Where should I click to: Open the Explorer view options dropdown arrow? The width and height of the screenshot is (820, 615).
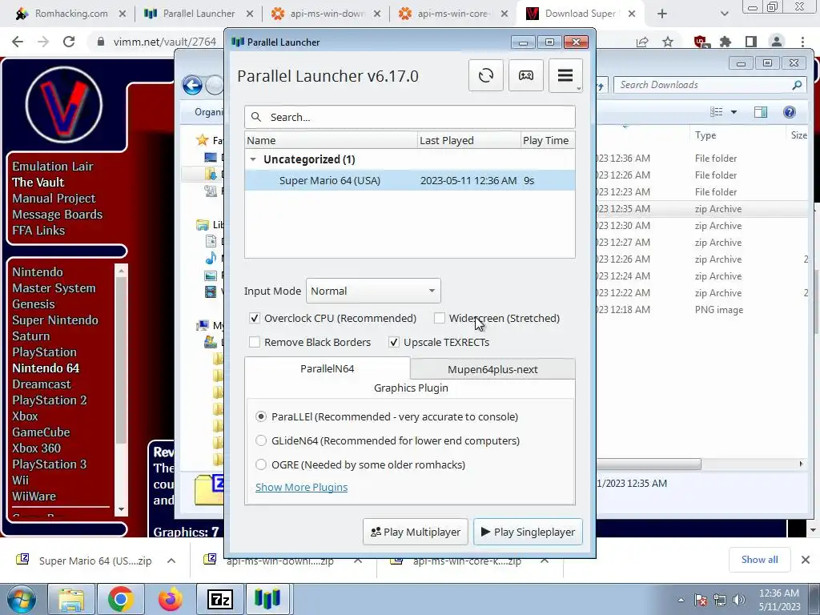point(734,112)
